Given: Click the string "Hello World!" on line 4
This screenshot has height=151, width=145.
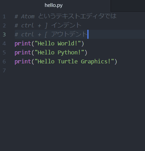Looking at the screenshot, I should tap(58, 44).
